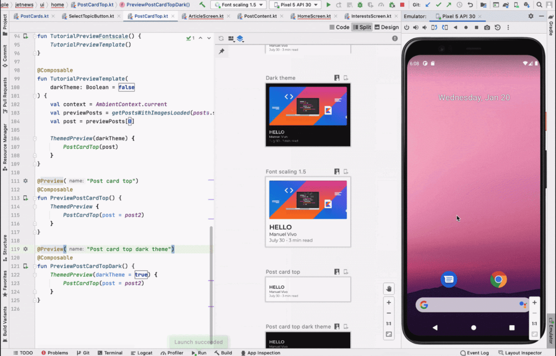The height and width of the screenshot is (356, 556).
Task: Stop the running app with the red Stop icon
Action: click(x=402, y=4)
